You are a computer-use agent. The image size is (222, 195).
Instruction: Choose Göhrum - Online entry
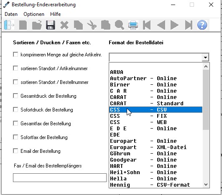tap(156, 154)
